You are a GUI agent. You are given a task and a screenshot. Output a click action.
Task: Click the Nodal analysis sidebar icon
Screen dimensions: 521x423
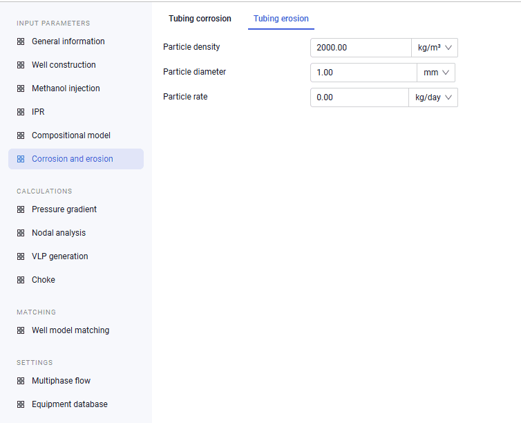(x=21, y=233)
